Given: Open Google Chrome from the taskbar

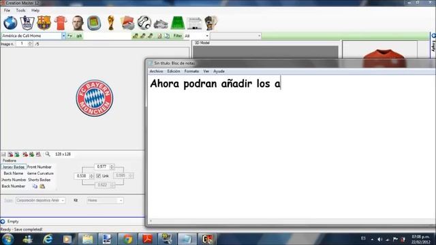Looking at the screenshot, I should 127,239.
